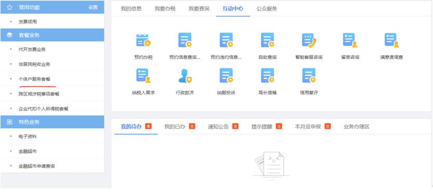Open the 智能客服咨询 phone icon
Screen dimensions: 433x194
[309, 40]
